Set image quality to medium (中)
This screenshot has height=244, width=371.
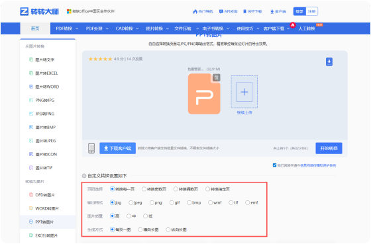pyautogui.click(x=129, y=216)
